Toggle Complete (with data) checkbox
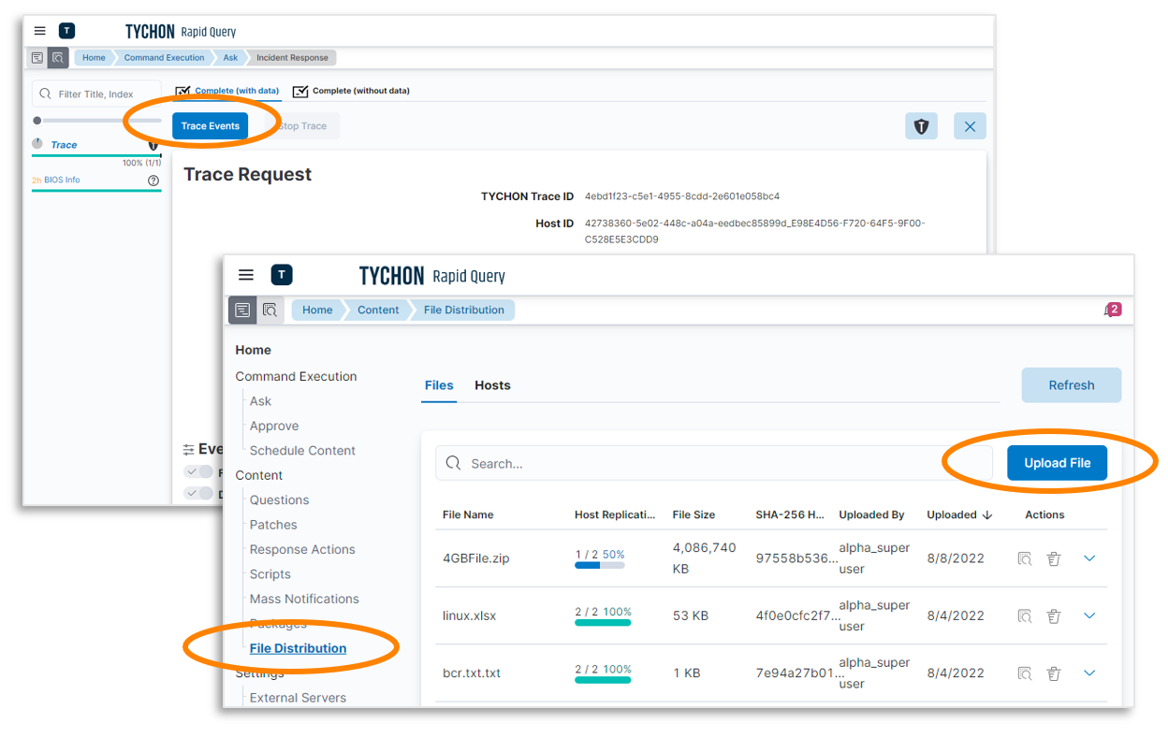1168x738 pixels. (x=183, y=91)
